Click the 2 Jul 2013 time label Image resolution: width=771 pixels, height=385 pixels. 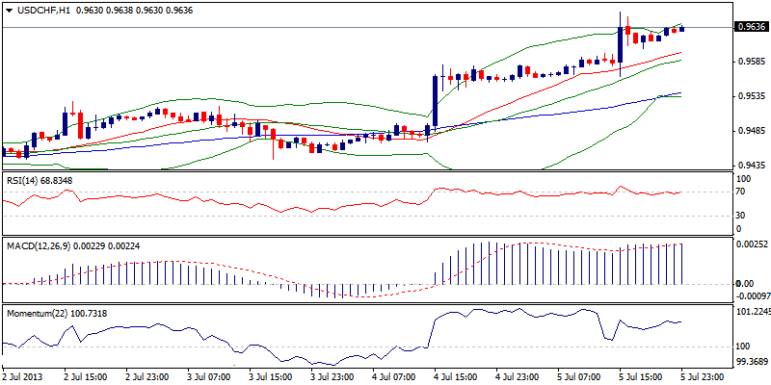click(24, 376)
